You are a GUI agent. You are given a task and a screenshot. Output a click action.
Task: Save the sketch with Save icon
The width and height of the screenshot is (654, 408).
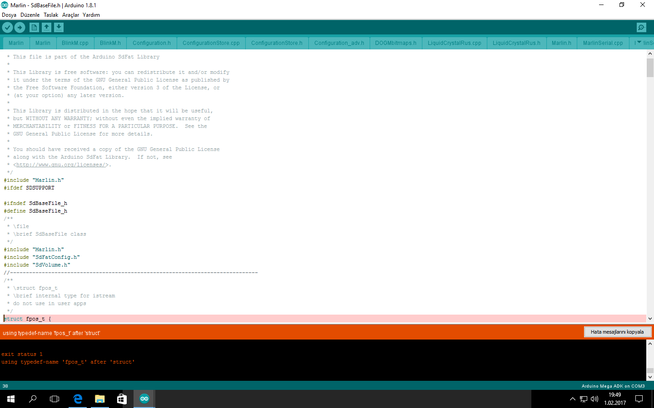[x=59, y=28]
